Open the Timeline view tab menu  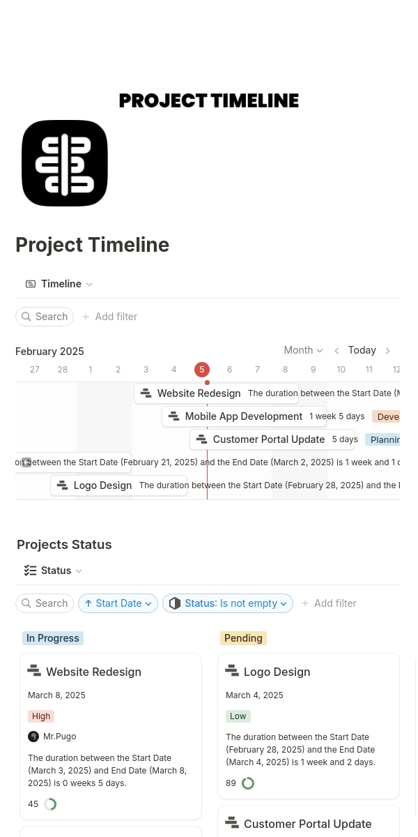click(60, 284)
